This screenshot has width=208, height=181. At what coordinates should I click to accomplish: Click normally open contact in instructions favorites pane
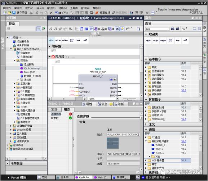148,41
